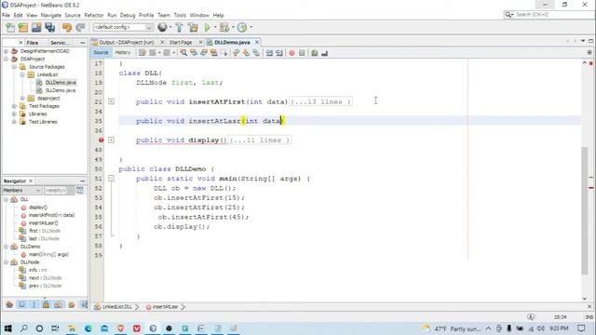Click the editor vertical scrollbar
Image resolution: width=596 pixels, height=335 pixels.
(585, 210)
